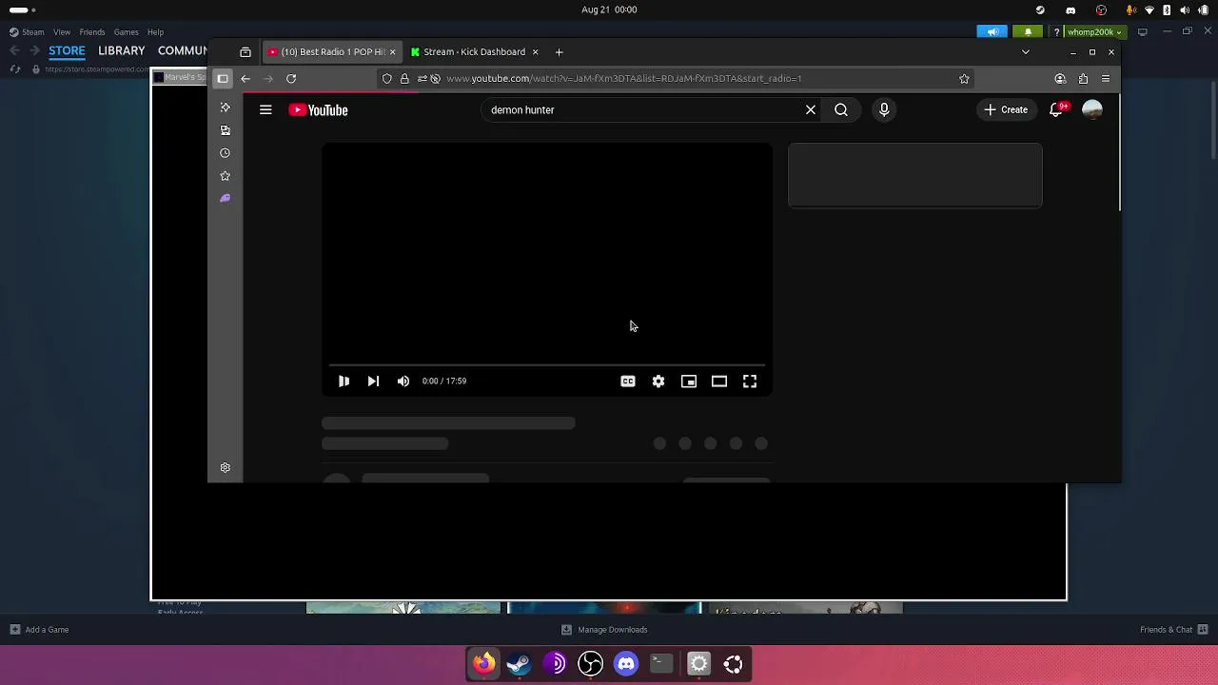This screenshot has height=685, width=1218.
Task: Seek on the video progress bar
Action: coord(547,364)
